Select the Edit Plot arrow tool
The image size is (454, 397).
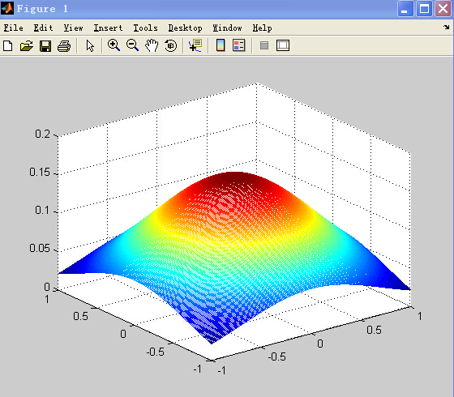90,46
